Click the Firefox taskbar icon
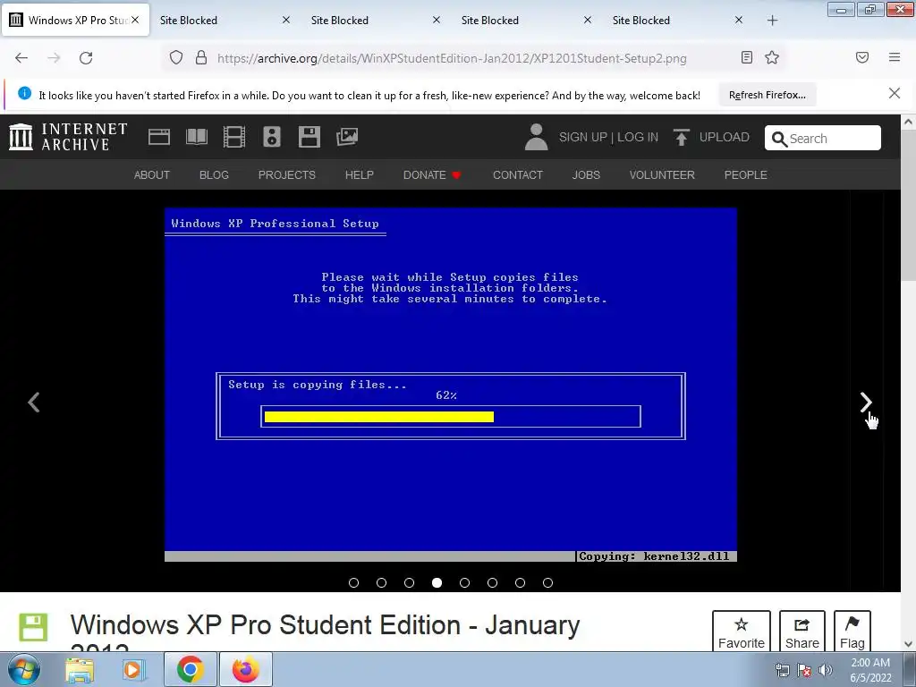This screenshot has width=916, height=687. pos(246,669)
